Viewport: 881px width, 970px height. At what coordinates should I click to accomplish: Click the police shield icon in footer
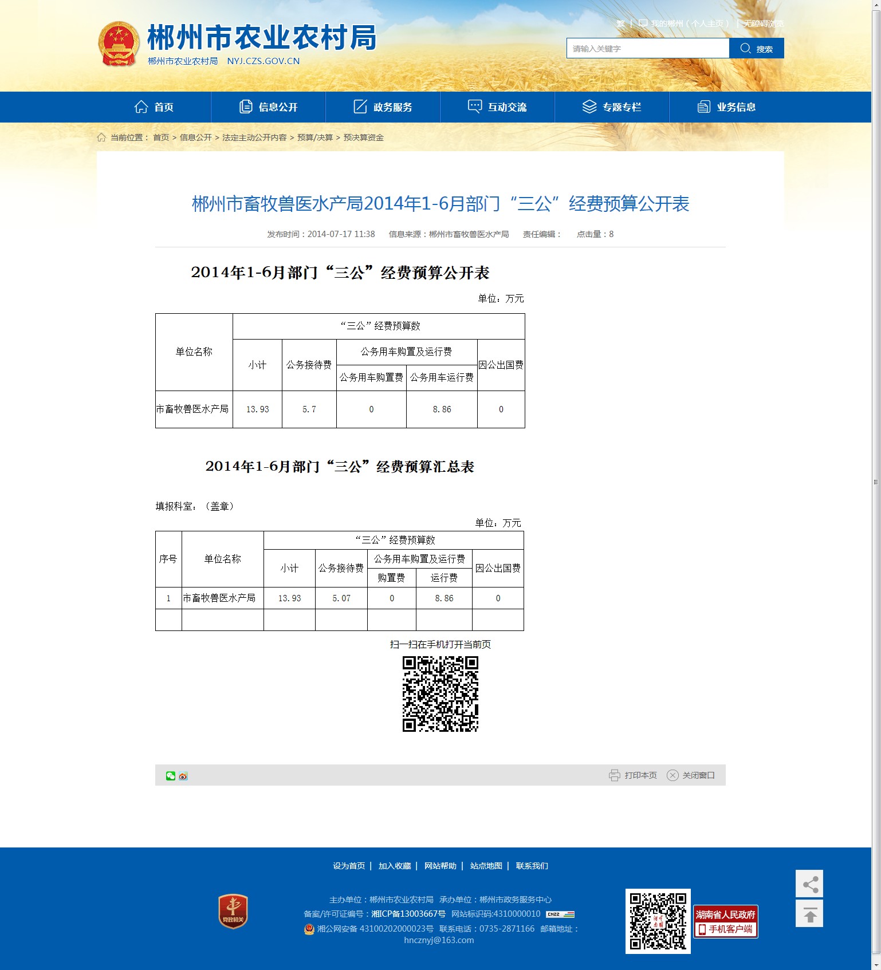click(x=309, y=929)
